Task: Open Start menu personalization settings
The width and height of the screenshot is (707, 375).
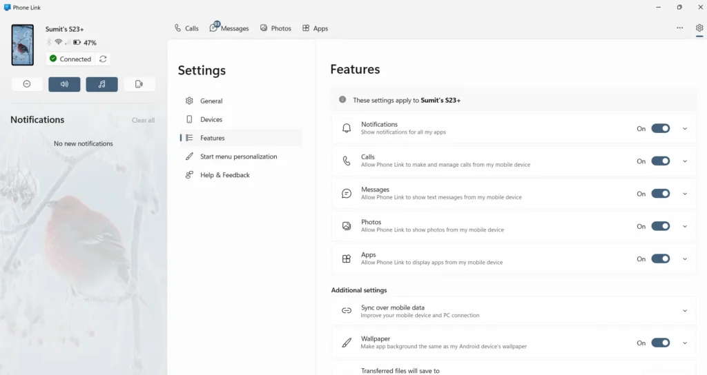Action: coord(241,156)
